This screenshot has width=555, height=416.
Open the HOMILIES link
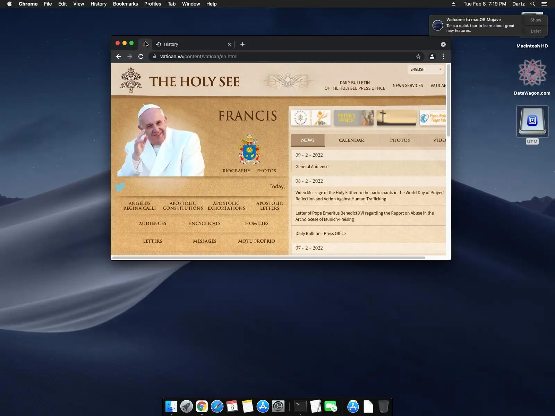pos(257,224)
